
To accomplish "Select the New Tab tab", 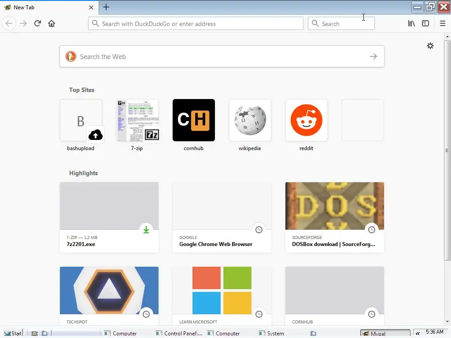I will click(x=49, y=7).
